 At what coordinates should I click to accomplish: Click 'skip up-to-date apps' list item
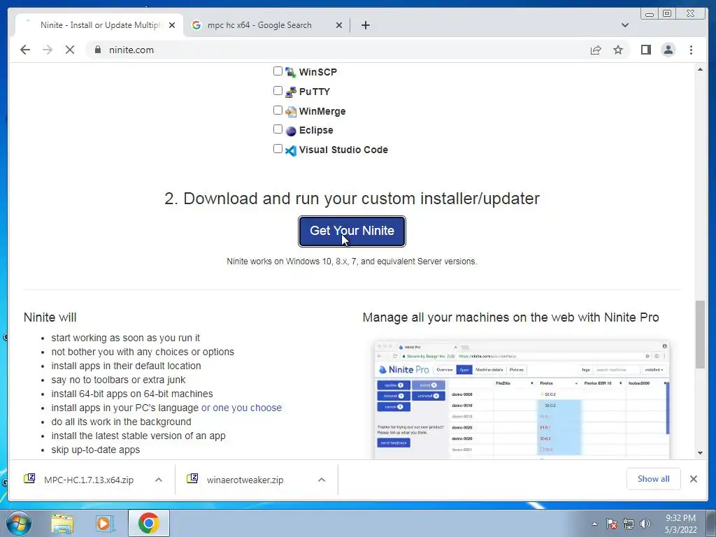point(95,450)
